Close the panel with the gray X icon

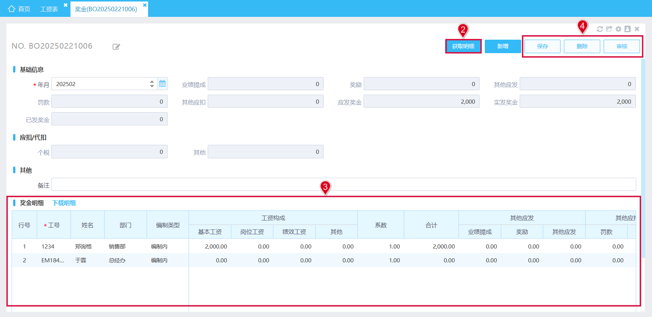point(637,29)
